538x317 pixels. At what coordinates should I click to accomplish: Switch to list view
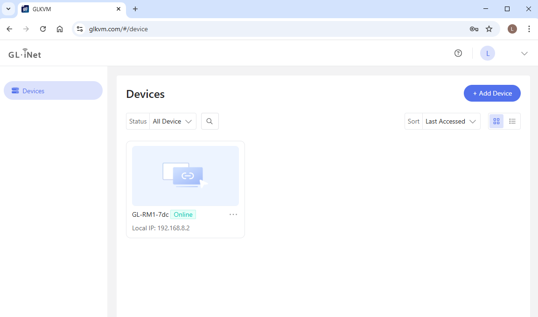tap(512, 121)
